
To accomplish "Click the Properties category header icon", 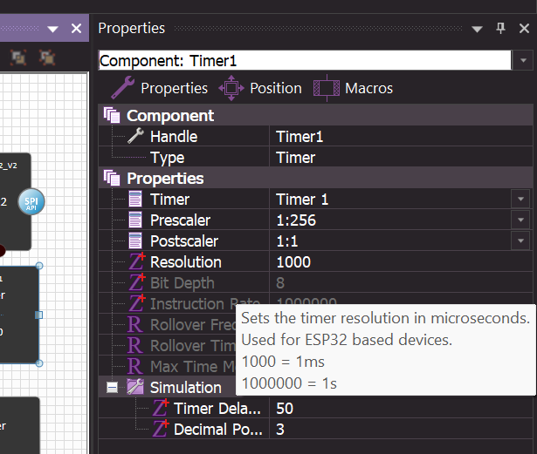I will click(112, 178).
